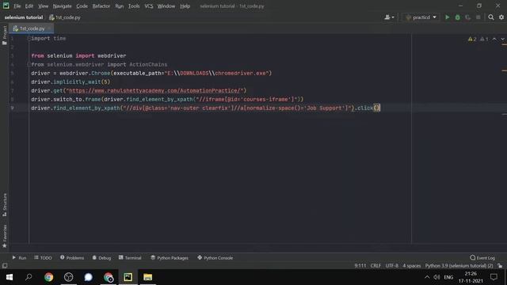The height and width of the screenshot is (285, 507).
Task: Change UTF-8 file encoding in status bar
Action: click(x=392, y=266)
